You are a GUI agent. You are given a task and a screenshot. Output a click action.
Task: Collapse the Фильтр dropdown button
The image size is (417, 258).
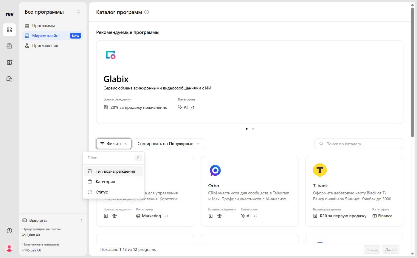coord(114,144)
